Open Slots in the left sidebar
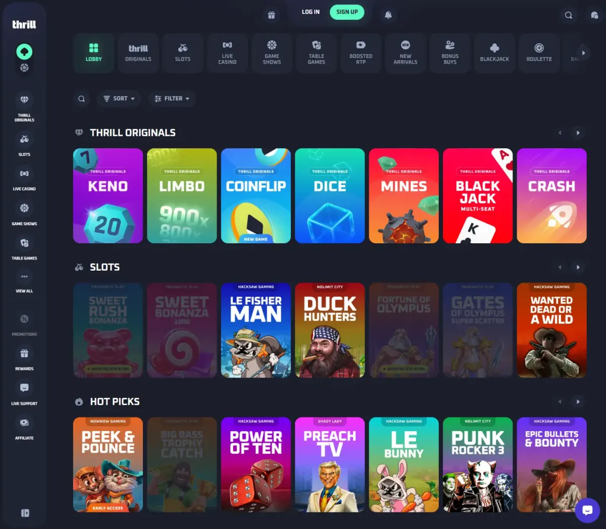This screenshot has height=529, width=606. 24,144
